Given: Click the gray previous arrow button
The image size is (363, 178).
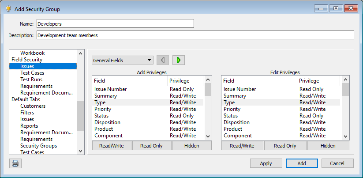Looking at the screenshot, I should [163, 60].
